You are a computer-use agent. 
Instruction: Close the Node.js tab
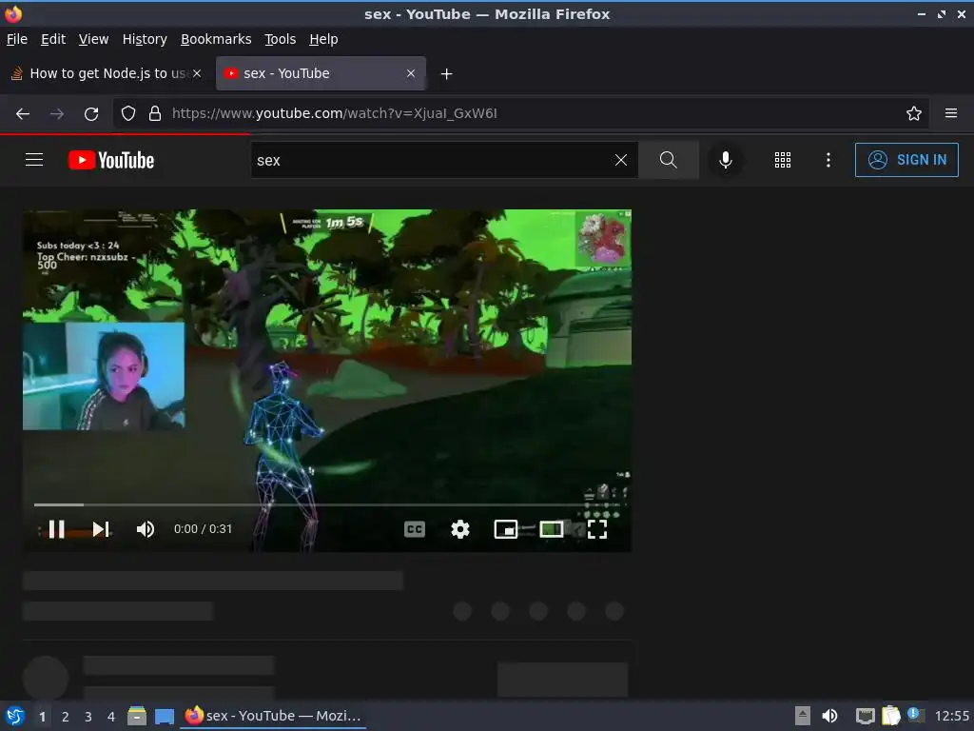pyautogui.click(x=197, y=73)
